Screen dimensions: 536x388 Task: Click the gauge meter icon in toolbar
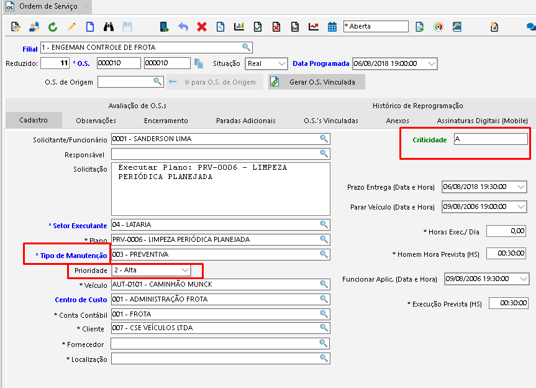(438, 27)
